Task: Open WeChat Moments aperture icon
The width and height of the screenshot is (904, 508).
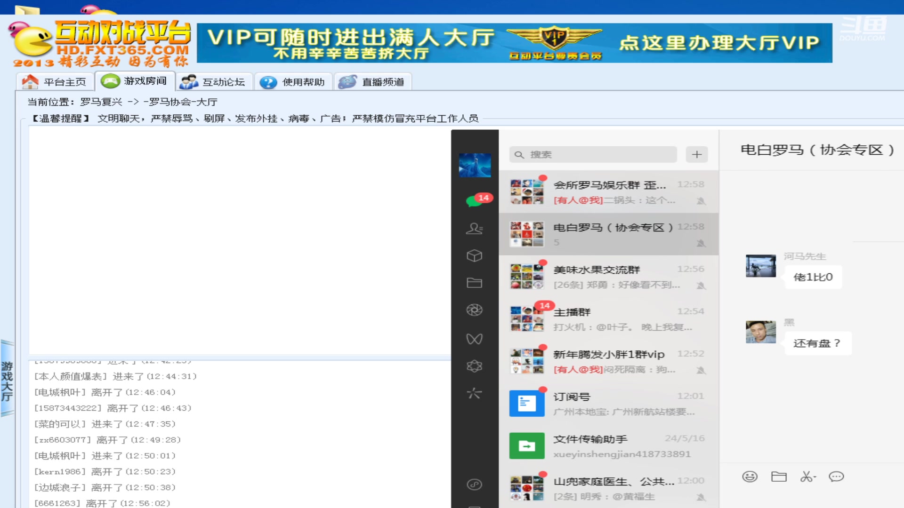Action: click(x=475, y=310)
